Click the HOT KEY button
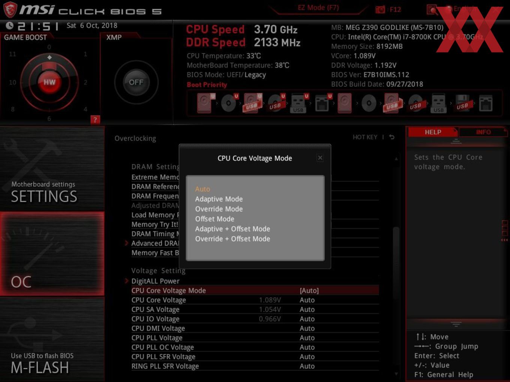510x382 pixels. [x=365, y=137]
